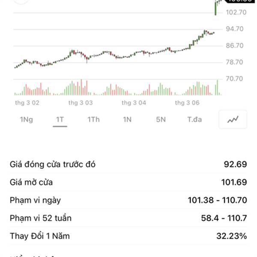Select the Giá mở cửa row
The width and height of the screenshot is (257, 257).
pyautogui.click(x=128, y=182)
